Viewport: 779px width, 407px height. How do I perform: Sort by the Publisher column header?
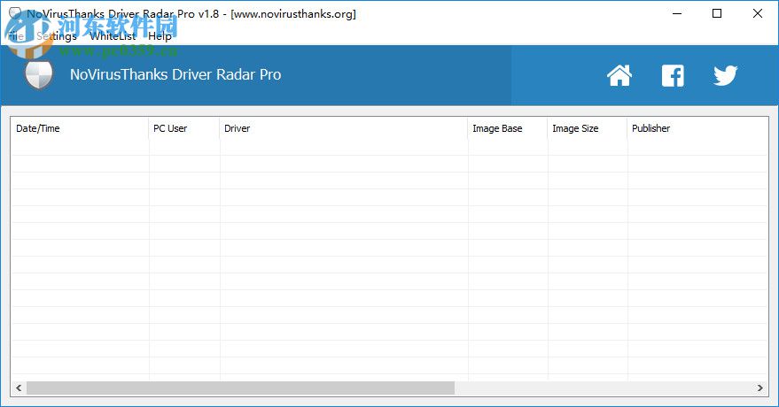[697, 128]
